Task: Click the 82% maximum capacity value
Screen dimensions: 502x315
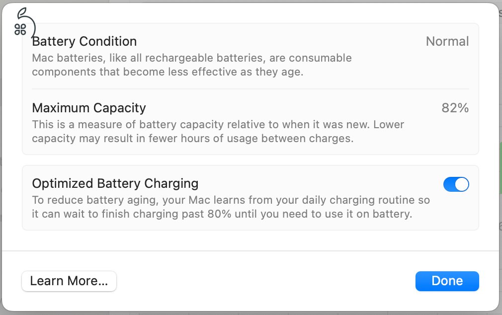Action: tap(455, 108)
